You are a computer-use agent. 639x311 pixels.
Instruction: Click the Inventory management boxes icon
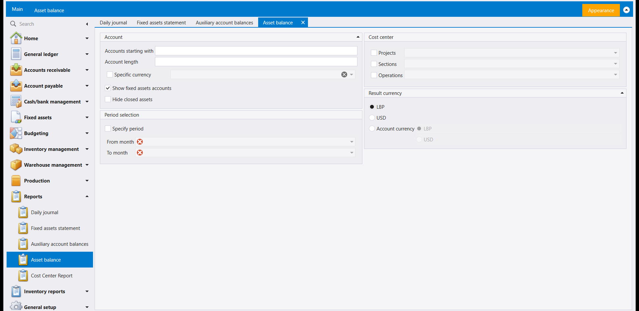16,149
